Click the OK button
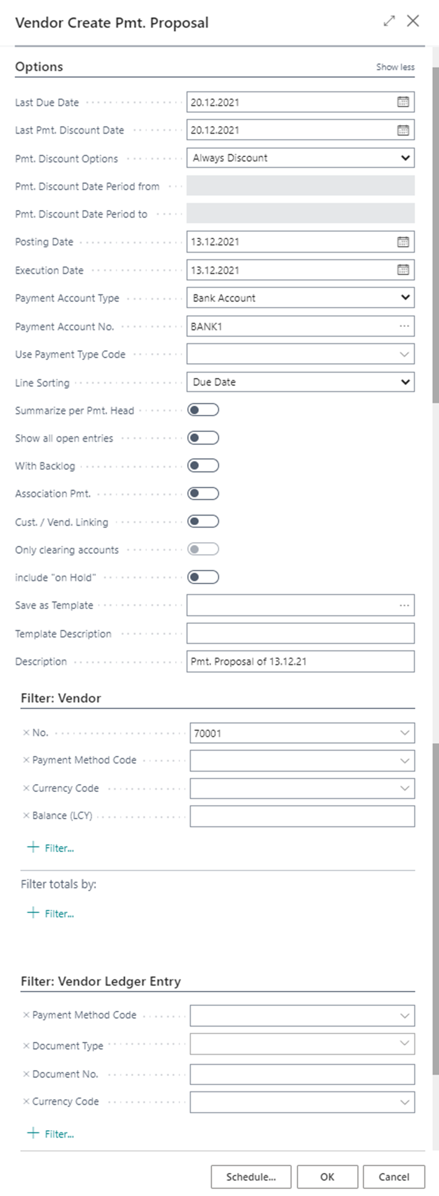The height and width of the screenshot is (1196, 439). 327,1177
